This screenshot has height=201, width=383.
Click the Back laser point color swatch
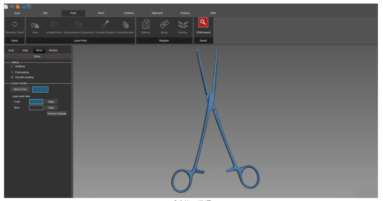click(x=36, y=108)
